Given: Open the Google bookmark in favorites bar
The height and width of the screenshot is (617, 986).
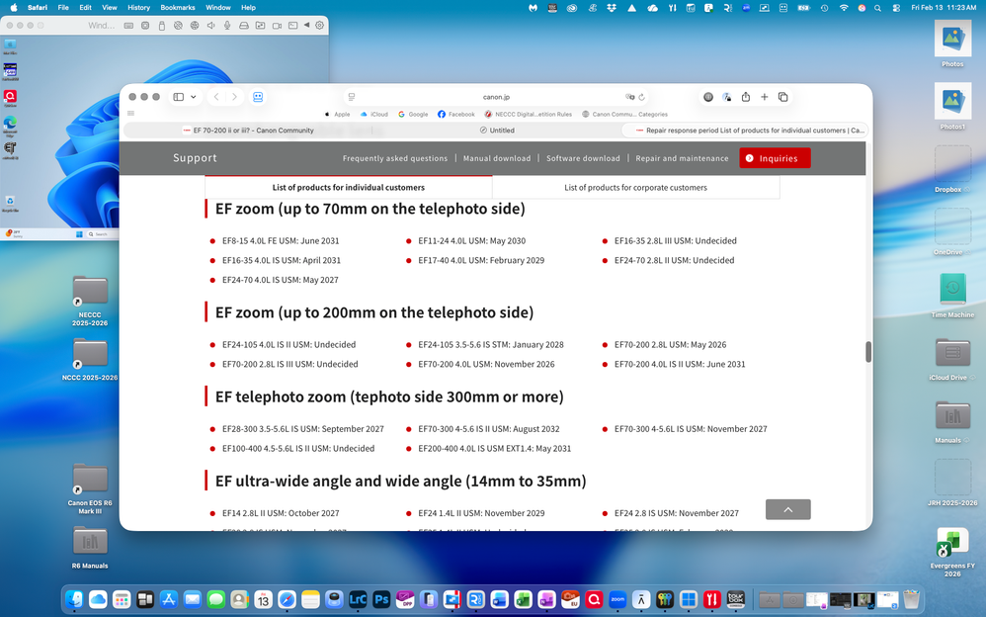Looking at the screenshot, I should (413, 115).
